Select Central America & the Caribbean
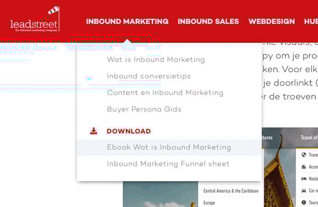 tap(231, 191)
